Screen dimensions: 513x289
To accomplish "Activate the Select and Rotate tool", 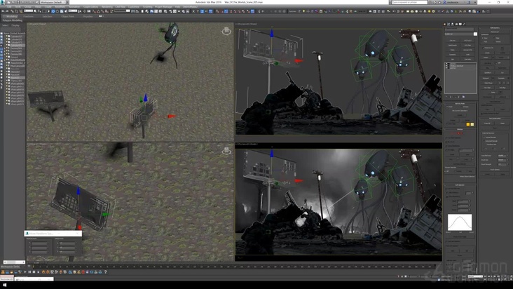I will coord(57,11).
